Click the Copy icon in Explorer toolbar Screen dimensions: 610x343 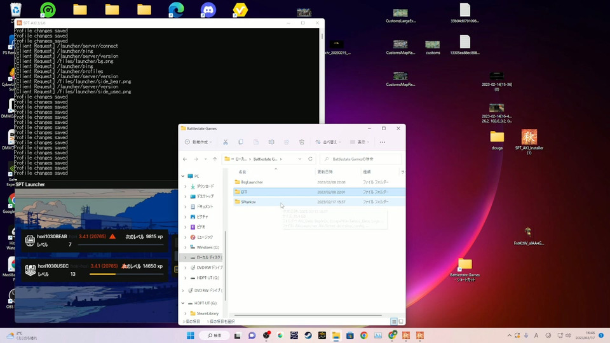pyautogui.click(x=241, y=142)
